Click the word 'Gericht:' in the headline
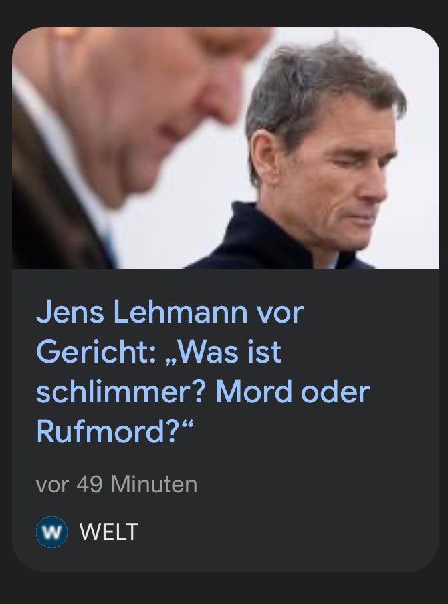This screenshot has height=604, width=448. point(96,353)
